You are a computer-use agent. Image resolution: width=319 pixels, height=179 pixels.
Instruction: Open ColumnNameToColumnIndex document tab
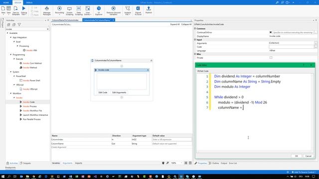(65, 20)
